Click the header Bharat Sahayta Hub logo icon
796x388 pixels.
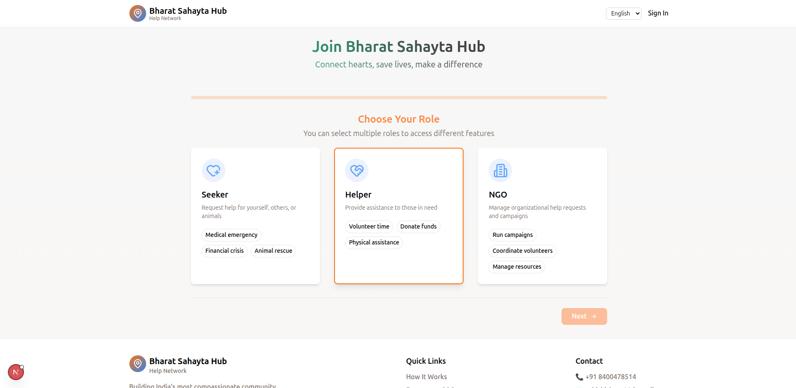137,13
